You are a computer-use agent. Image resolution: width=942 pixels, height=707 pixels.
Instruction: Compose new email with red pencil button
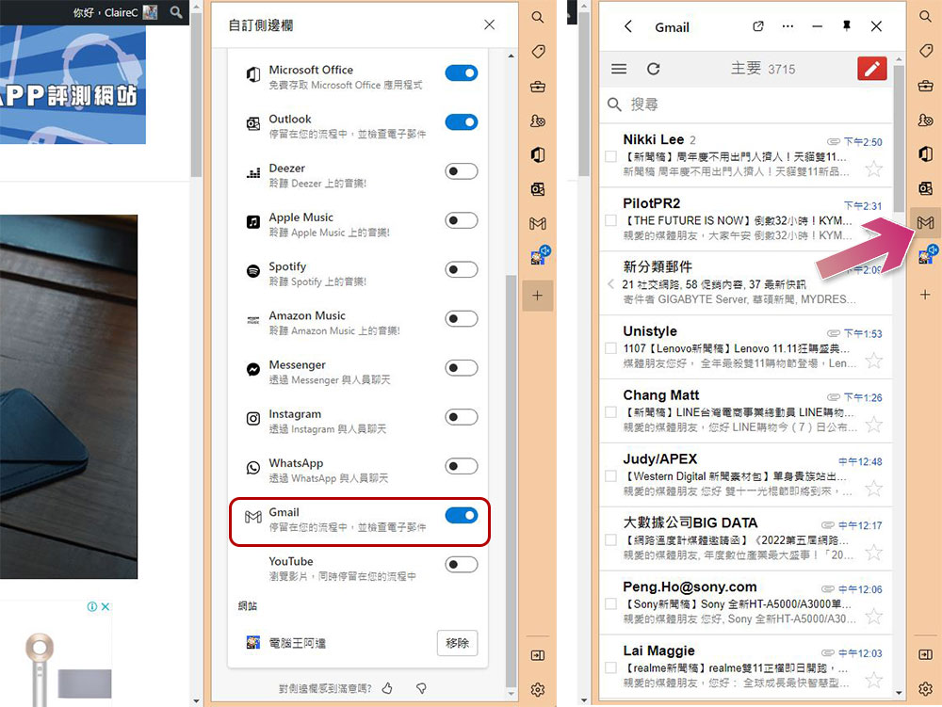871,69
